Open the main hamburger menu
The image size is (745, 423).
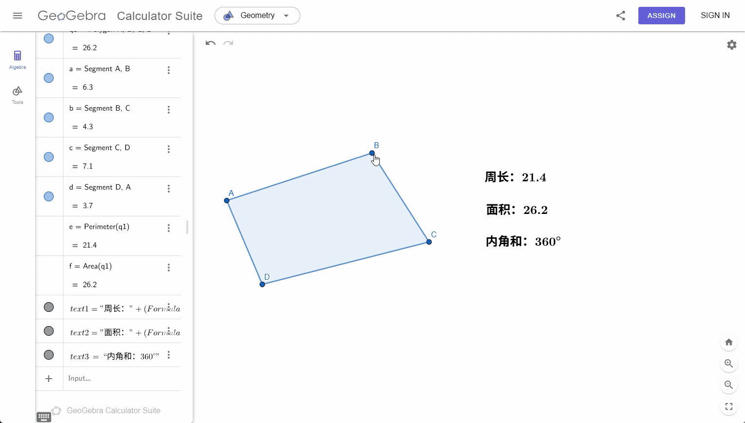click(18, 15)
